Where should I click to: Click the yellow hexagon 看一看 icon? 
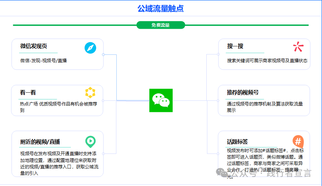tap(90, 93)
